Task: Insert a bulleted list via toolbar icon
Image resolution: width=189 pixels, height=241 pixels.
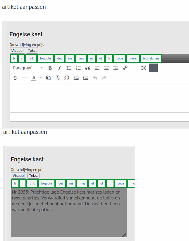Action: [x=69, y=68]
